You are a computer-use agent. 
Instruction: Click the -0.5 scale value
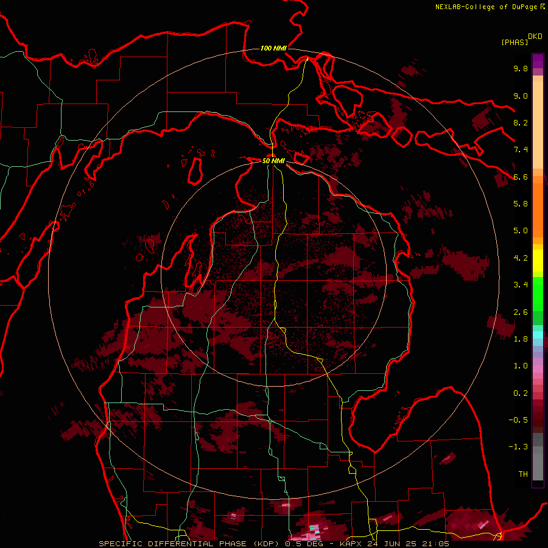pyautogui.click(x=518, y=420)
